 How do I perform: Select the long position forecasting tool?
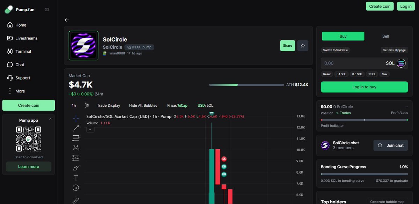[76, 158]
